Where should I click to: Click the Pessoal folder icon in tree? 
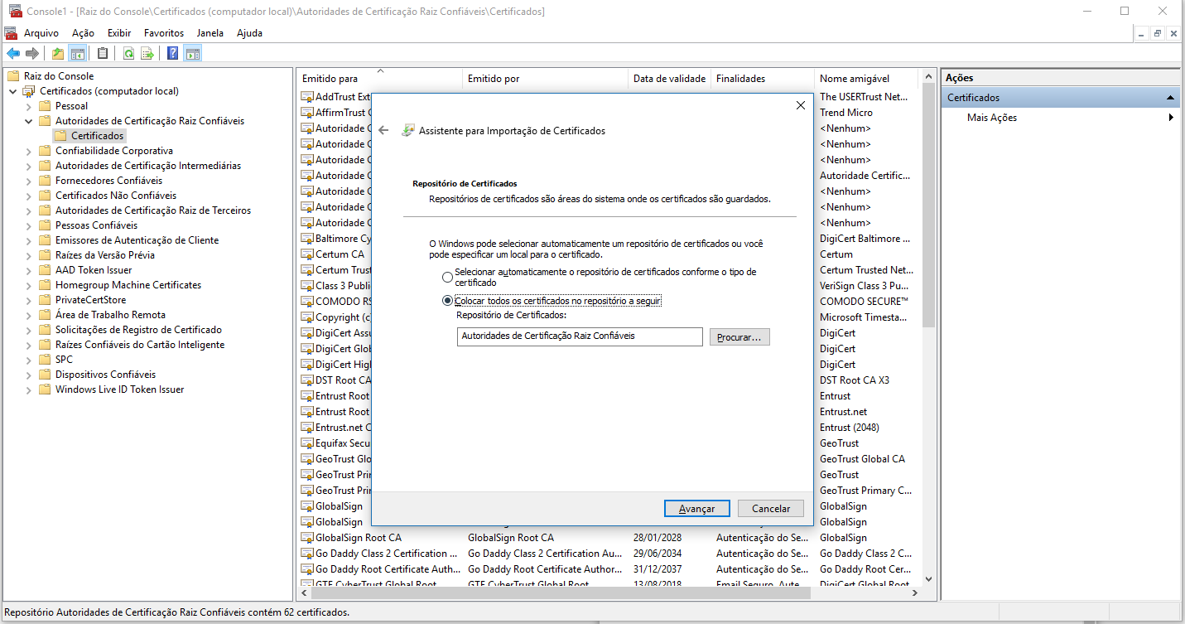point(45,106)
